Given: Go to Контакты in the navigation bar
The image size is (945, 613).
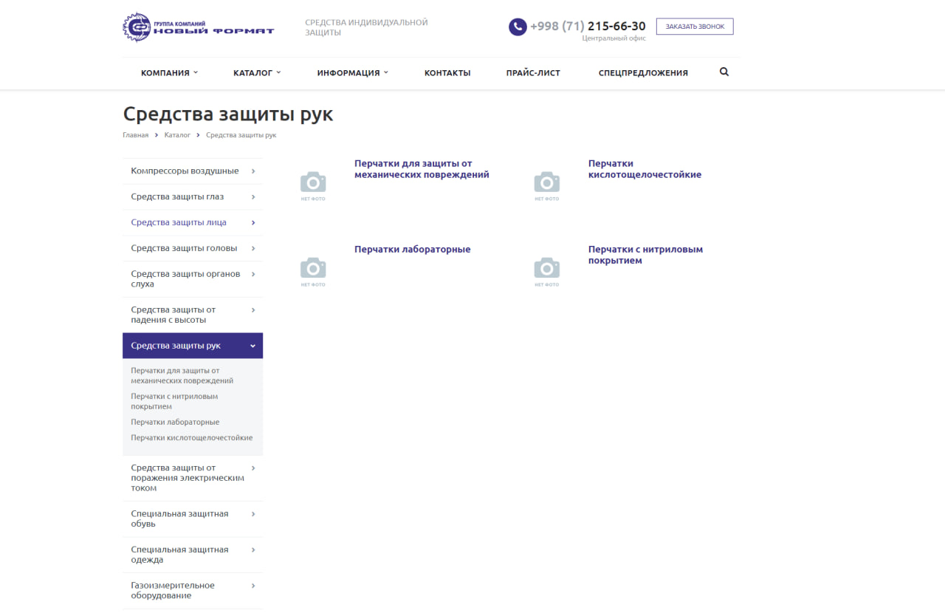Looking at the screenshot, I should [x=447, y=73].
